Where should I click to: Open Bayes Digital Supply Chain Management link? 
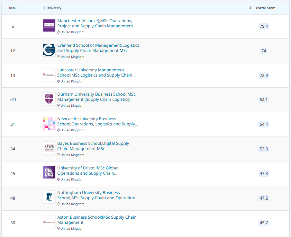[x=93, y=146]
